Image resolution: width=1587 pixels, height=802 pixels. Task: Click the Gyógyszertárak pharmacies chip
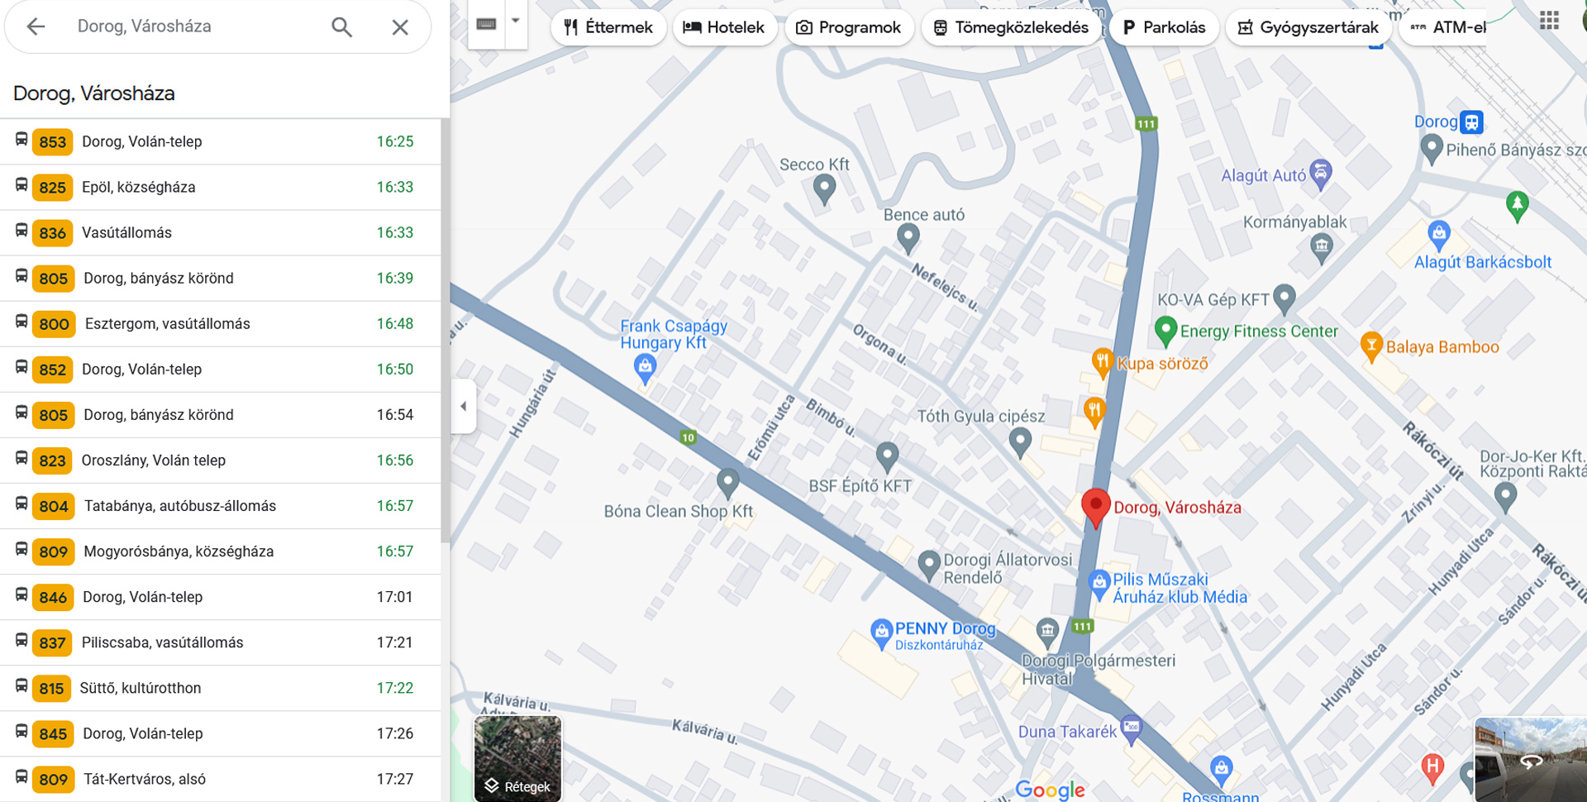(x=1308, y=27)
